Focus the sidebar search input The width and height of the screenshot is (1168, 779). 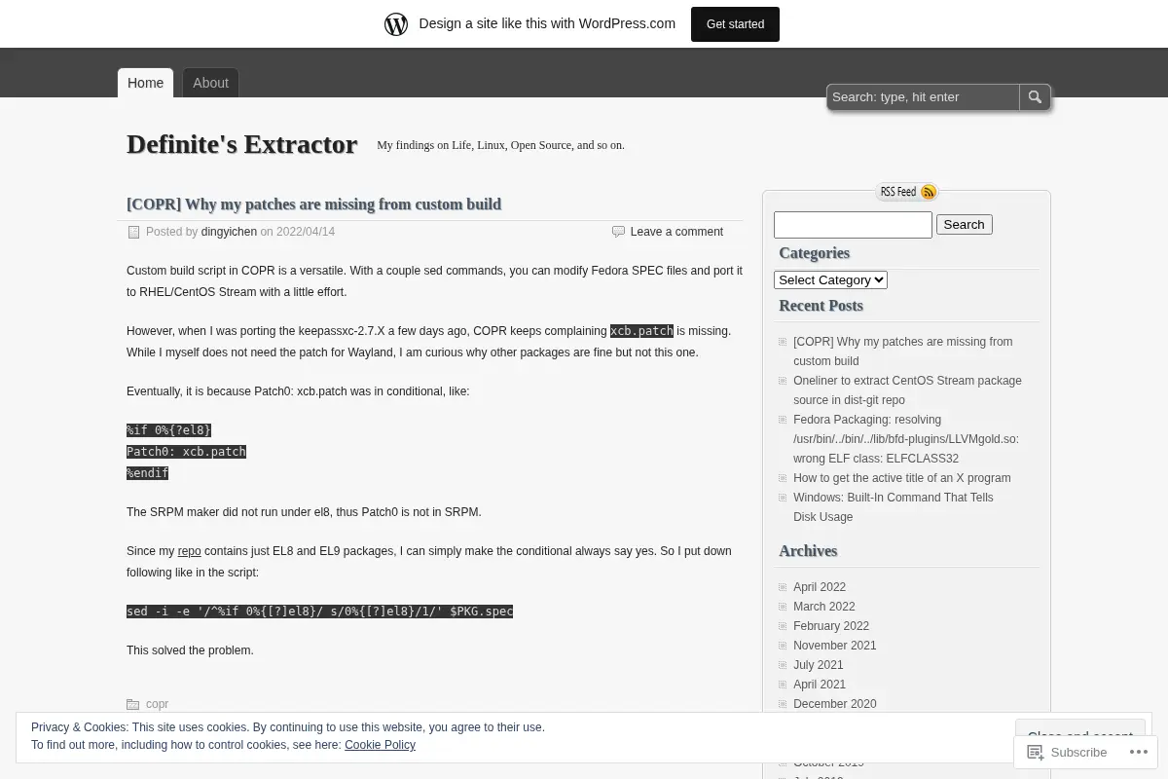pyautogui.click(x=853, y=225)
